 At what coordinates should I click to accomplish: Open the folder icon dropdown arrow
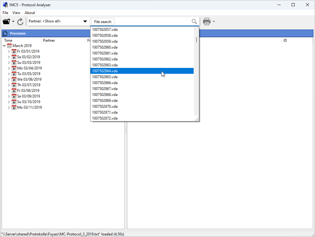point(13,21)
